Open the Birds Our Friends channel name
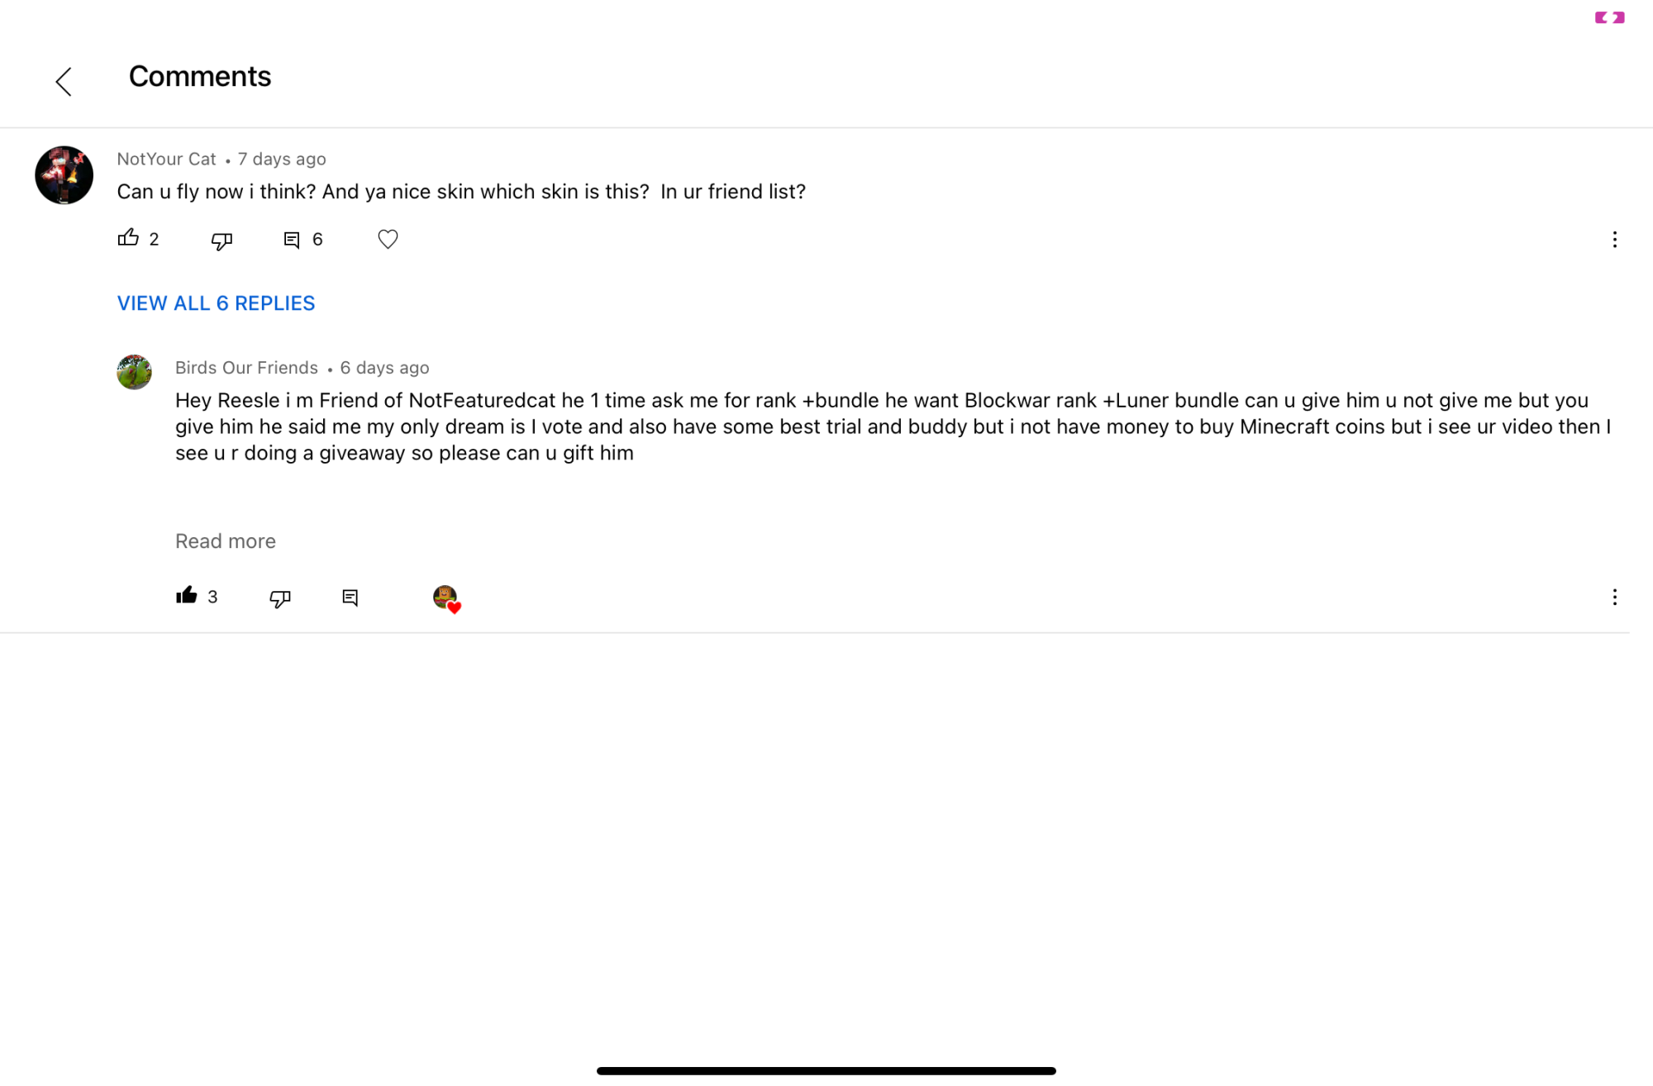Viewport: 1653px width, 1086px height. pyautogui.click(x=246, y=368)
